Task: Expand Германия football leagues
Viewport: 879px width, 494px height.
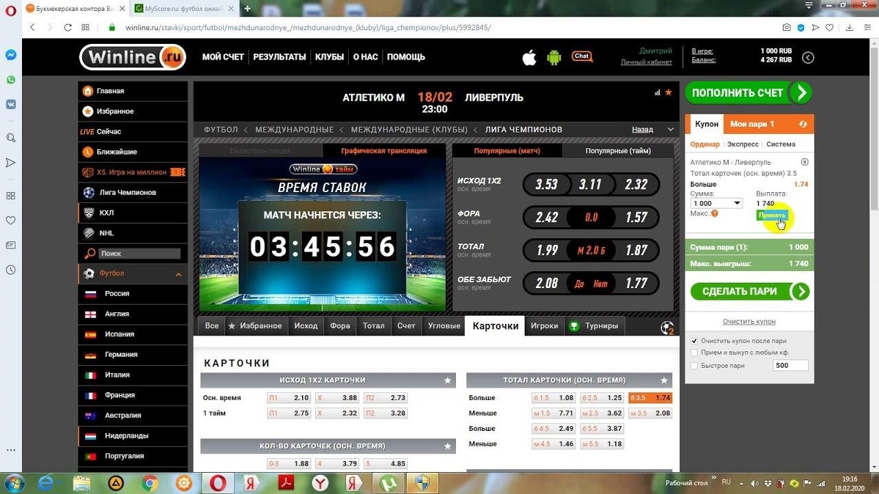Action: [133, 355]
